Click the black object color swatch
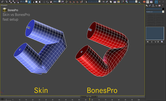The image size is (166, 101). coord(163,9)
